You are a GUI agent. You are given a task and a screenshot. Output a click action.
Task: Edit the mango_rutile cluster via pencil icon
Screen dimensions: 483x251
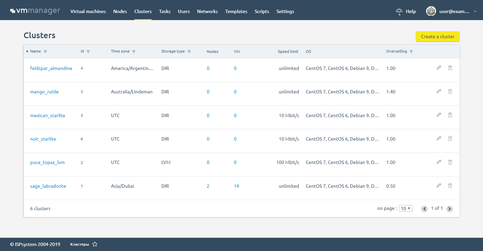[439, 91]
